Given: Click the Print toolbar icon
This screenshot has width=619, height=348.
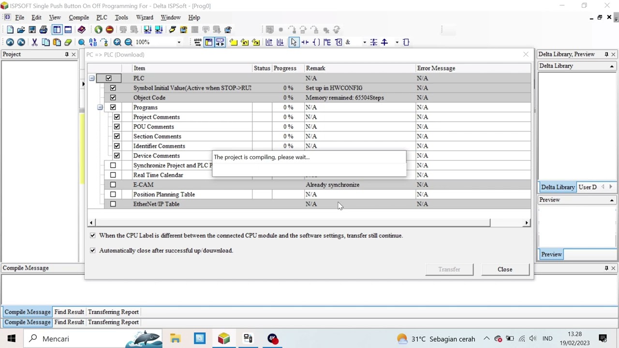Looking at the screenshot, I should tap(43, 30).
